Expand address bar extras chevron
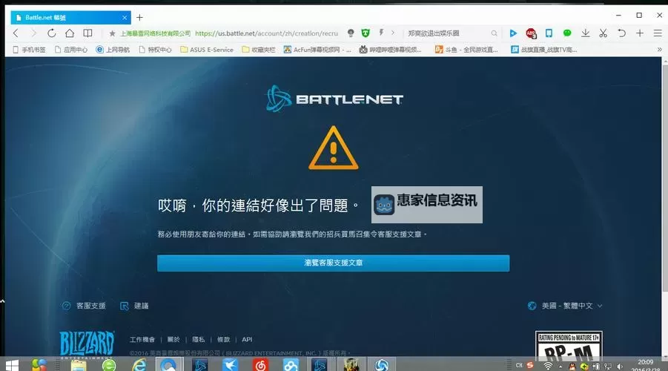The width and height of the screenshot is (668, 371). (x=392, y=33)
